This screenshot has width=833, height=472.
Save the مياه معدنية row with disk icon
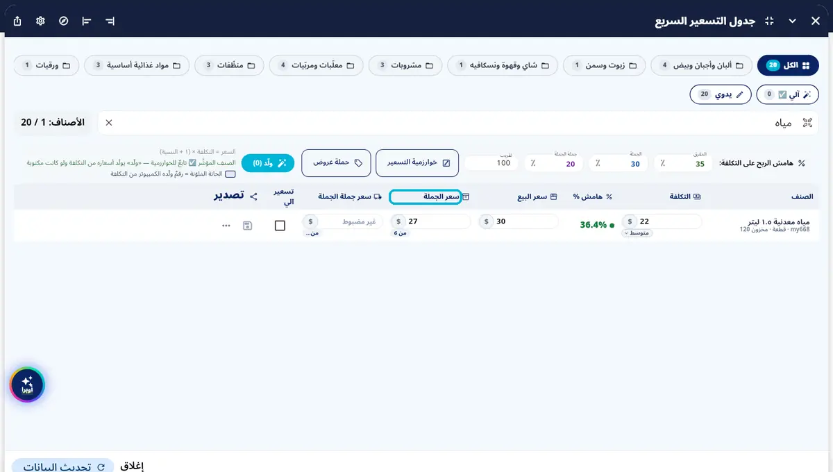click(248, 226)
